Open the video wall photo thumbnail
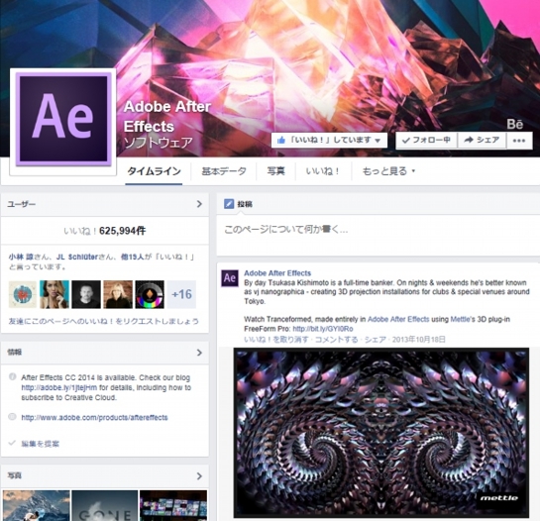 point(173,505)
